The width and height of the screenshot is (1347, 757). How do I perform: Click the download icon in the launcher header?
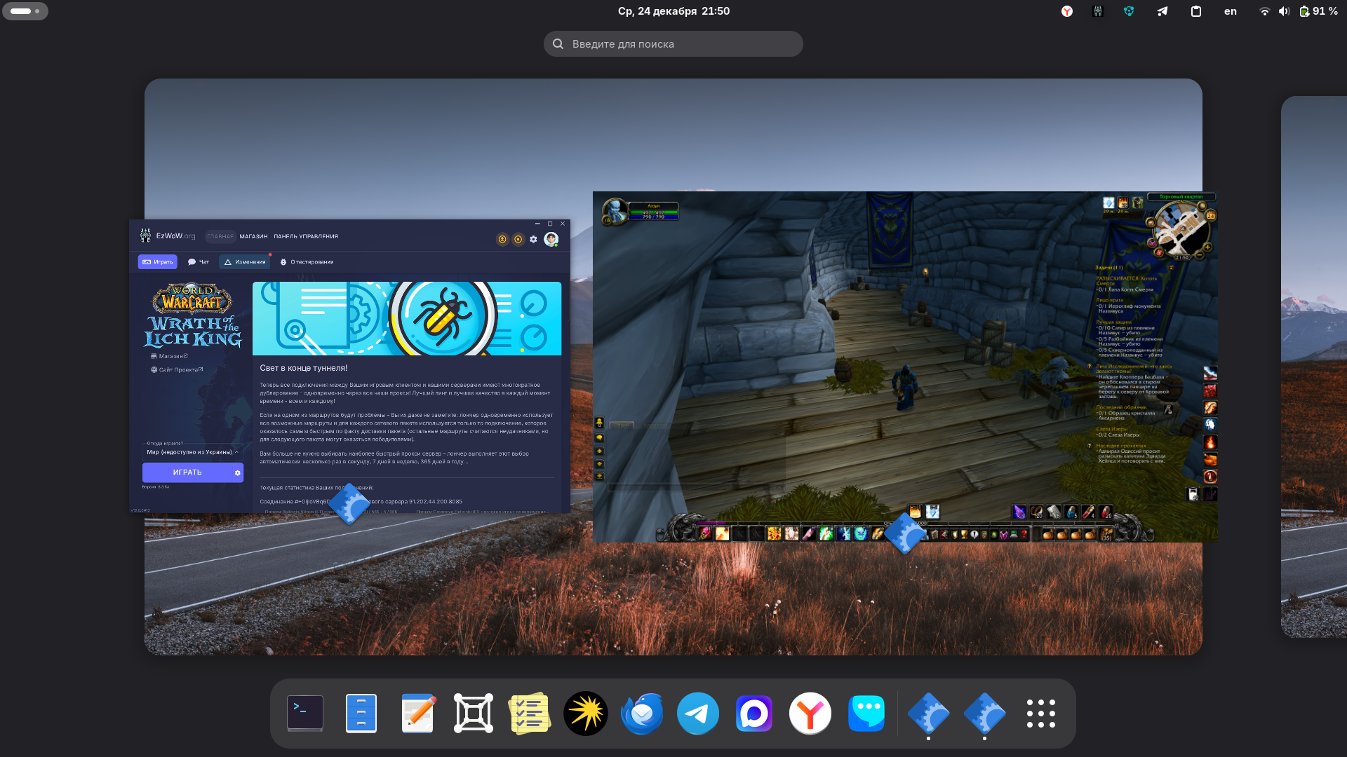click(502, 240)
